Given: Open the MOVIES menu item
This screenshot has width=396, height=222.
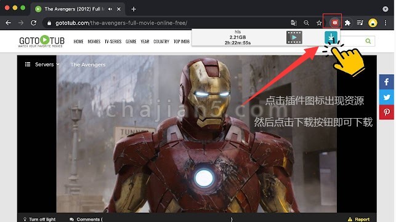Looking at the screenshot, I should (94, 41).
